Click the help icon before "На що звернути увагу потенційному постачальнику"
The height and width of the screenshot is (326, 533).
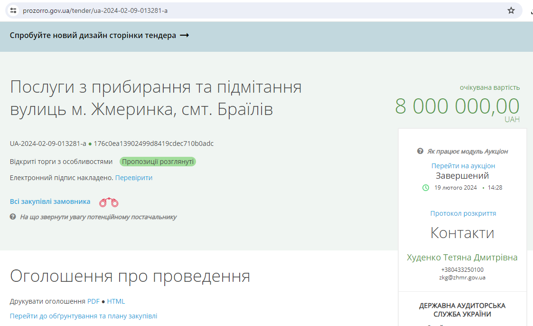pyautogui.click(x=14, y=217)
